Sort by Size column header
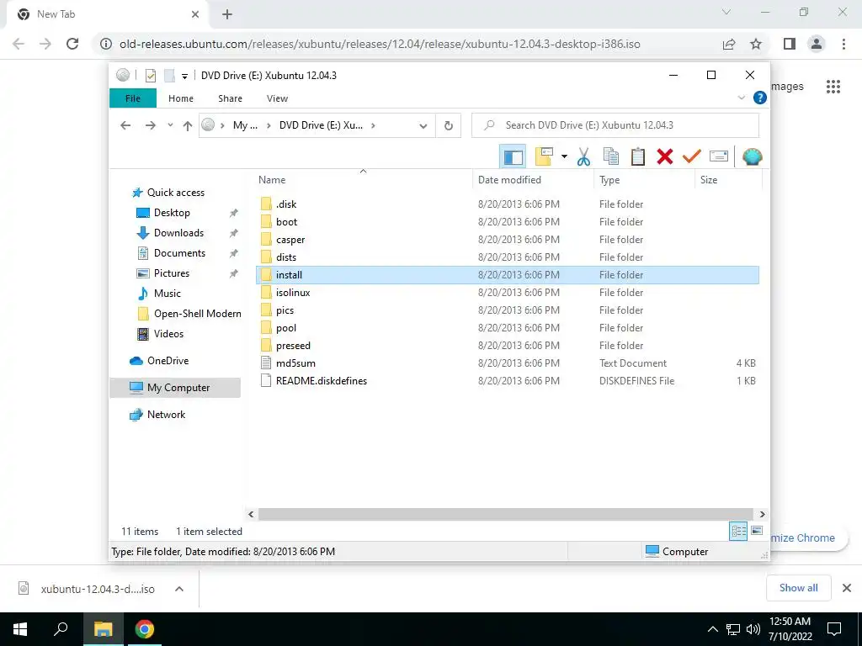 click(x=728, y=180)
